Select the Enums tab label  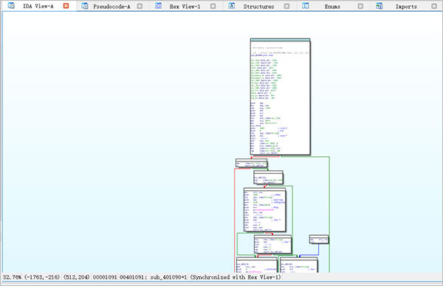[332, 7]
